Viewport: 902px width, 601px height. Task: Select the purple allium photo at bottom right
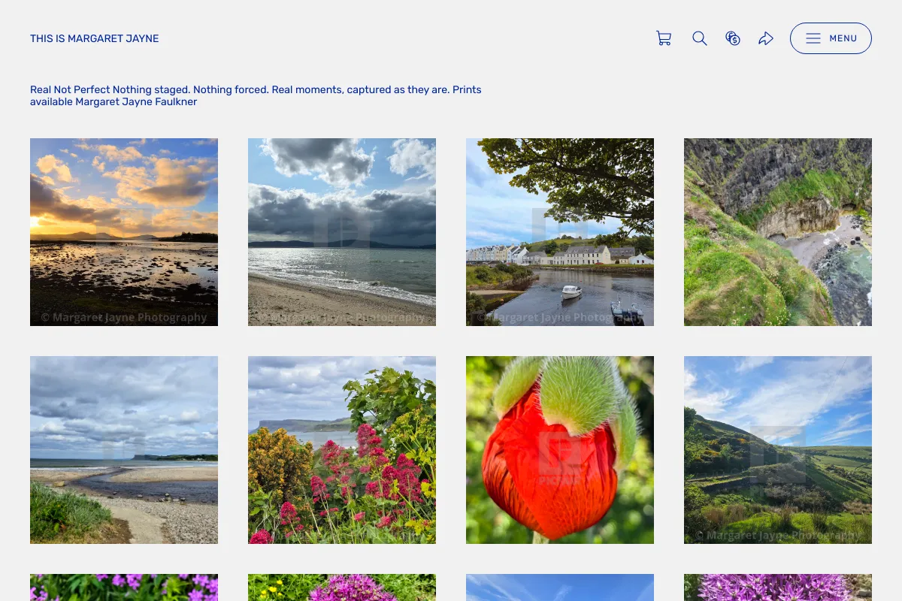778,587
